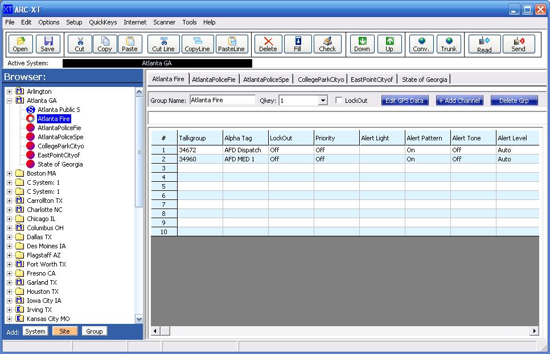Viewport: 550px width, 354px height.
Task: Expand the Dallas TX tree node
Action: tap(10, 237)
